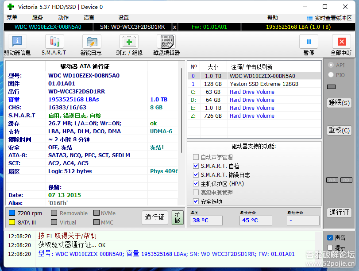The image size is (359, 271).
Task: Toggle 主机保护区 (HPA) checkbox
Action: 196,183
